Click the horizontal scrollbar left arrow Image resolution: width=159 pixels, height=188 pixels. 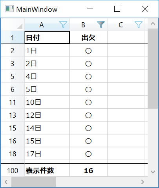click(x=6, y=182)
